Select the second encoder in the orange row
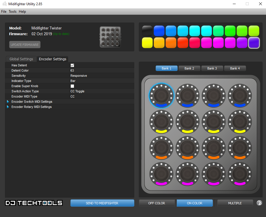 pos(187,148)
